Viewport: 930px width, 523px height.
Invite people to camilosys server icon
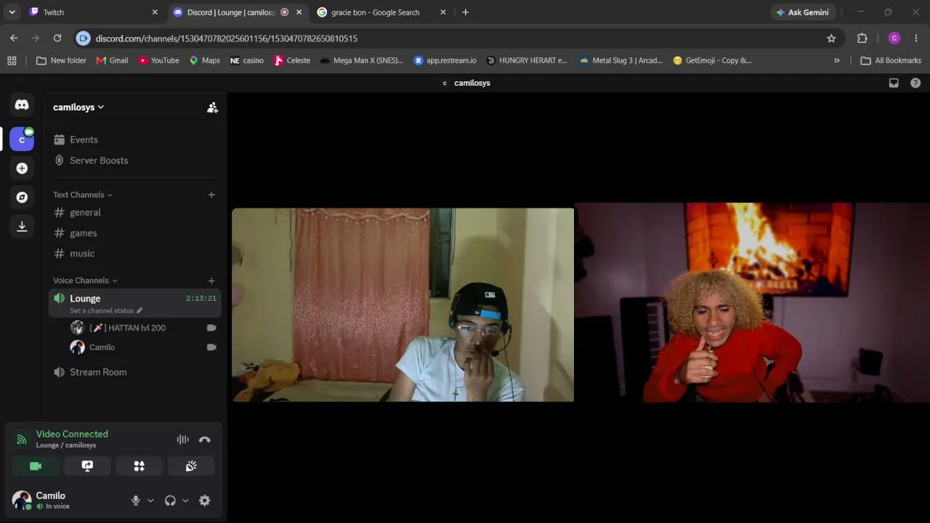click(212, 108)
